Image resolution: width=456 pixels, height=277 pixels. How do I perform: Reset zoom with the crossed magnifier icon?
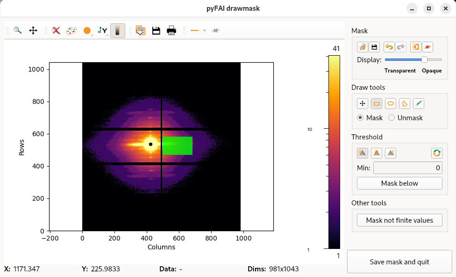tap(56, 30)
